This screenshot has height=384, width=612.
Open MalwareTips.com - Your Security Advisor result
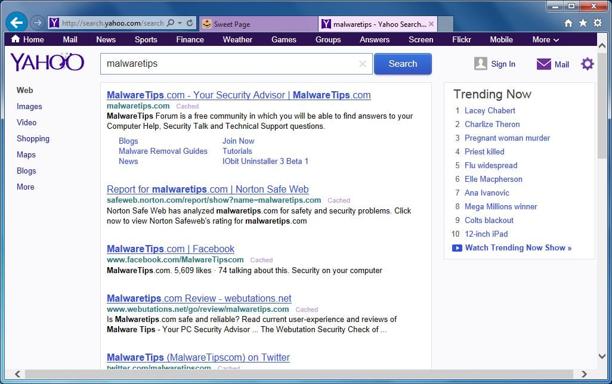click(x=239, y=95)
